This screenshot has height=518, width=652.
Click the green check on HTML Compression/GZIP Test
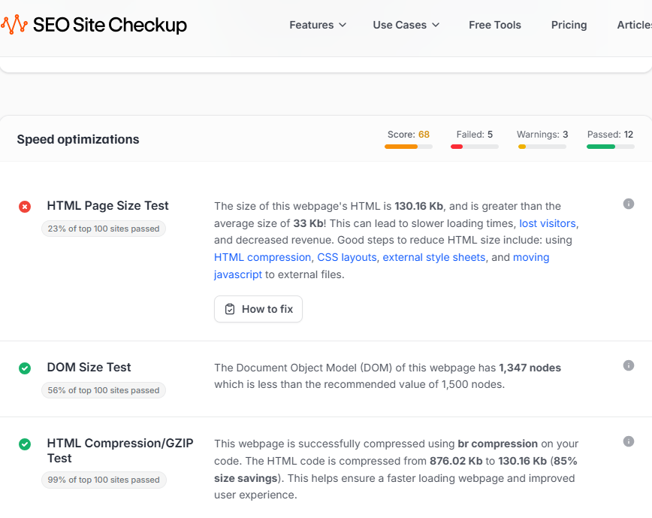tap(24, 443)
